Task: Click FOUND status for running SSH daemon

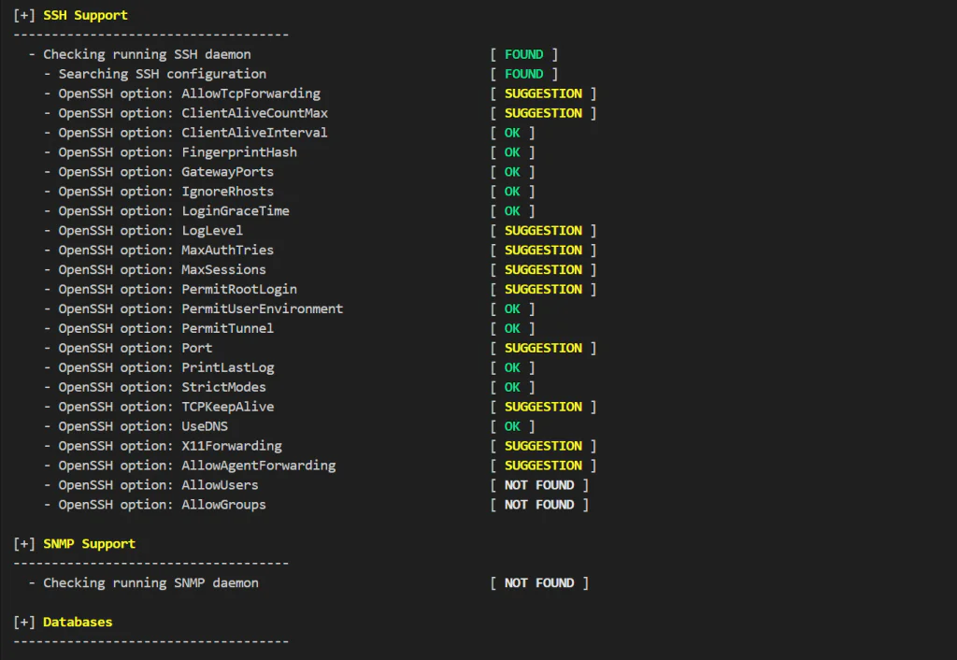Action: [x=523, y=54]
